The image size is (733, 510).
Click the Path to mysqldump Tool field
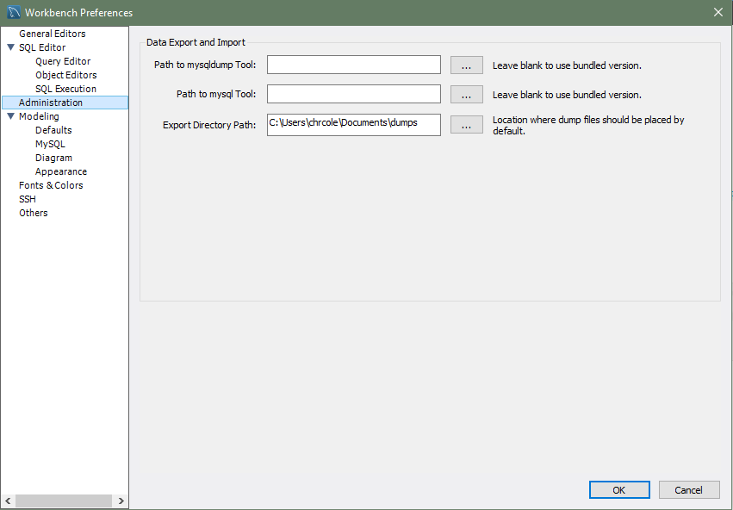353,65
